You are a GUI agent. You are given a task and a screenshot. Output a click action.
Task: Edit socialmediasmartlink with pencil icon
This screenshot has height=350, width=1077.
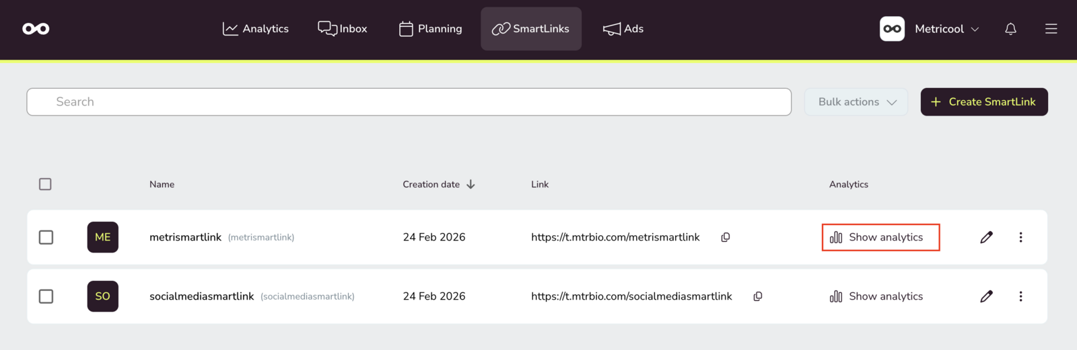point(986,296)
